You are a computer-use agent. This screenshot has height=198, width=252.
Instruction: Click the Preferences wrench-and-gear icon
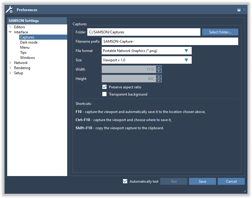tap(9, 10)
